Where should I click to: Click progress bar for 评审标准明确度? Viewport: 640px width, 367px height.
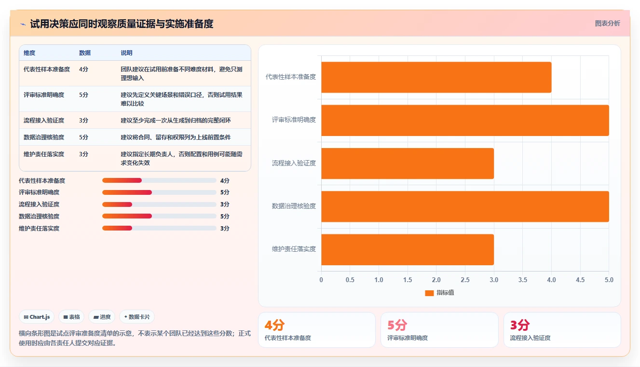(159, 192)
